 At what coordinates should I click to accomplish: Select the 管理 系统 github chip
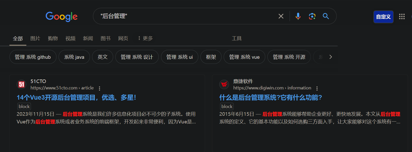coord(33,57)
